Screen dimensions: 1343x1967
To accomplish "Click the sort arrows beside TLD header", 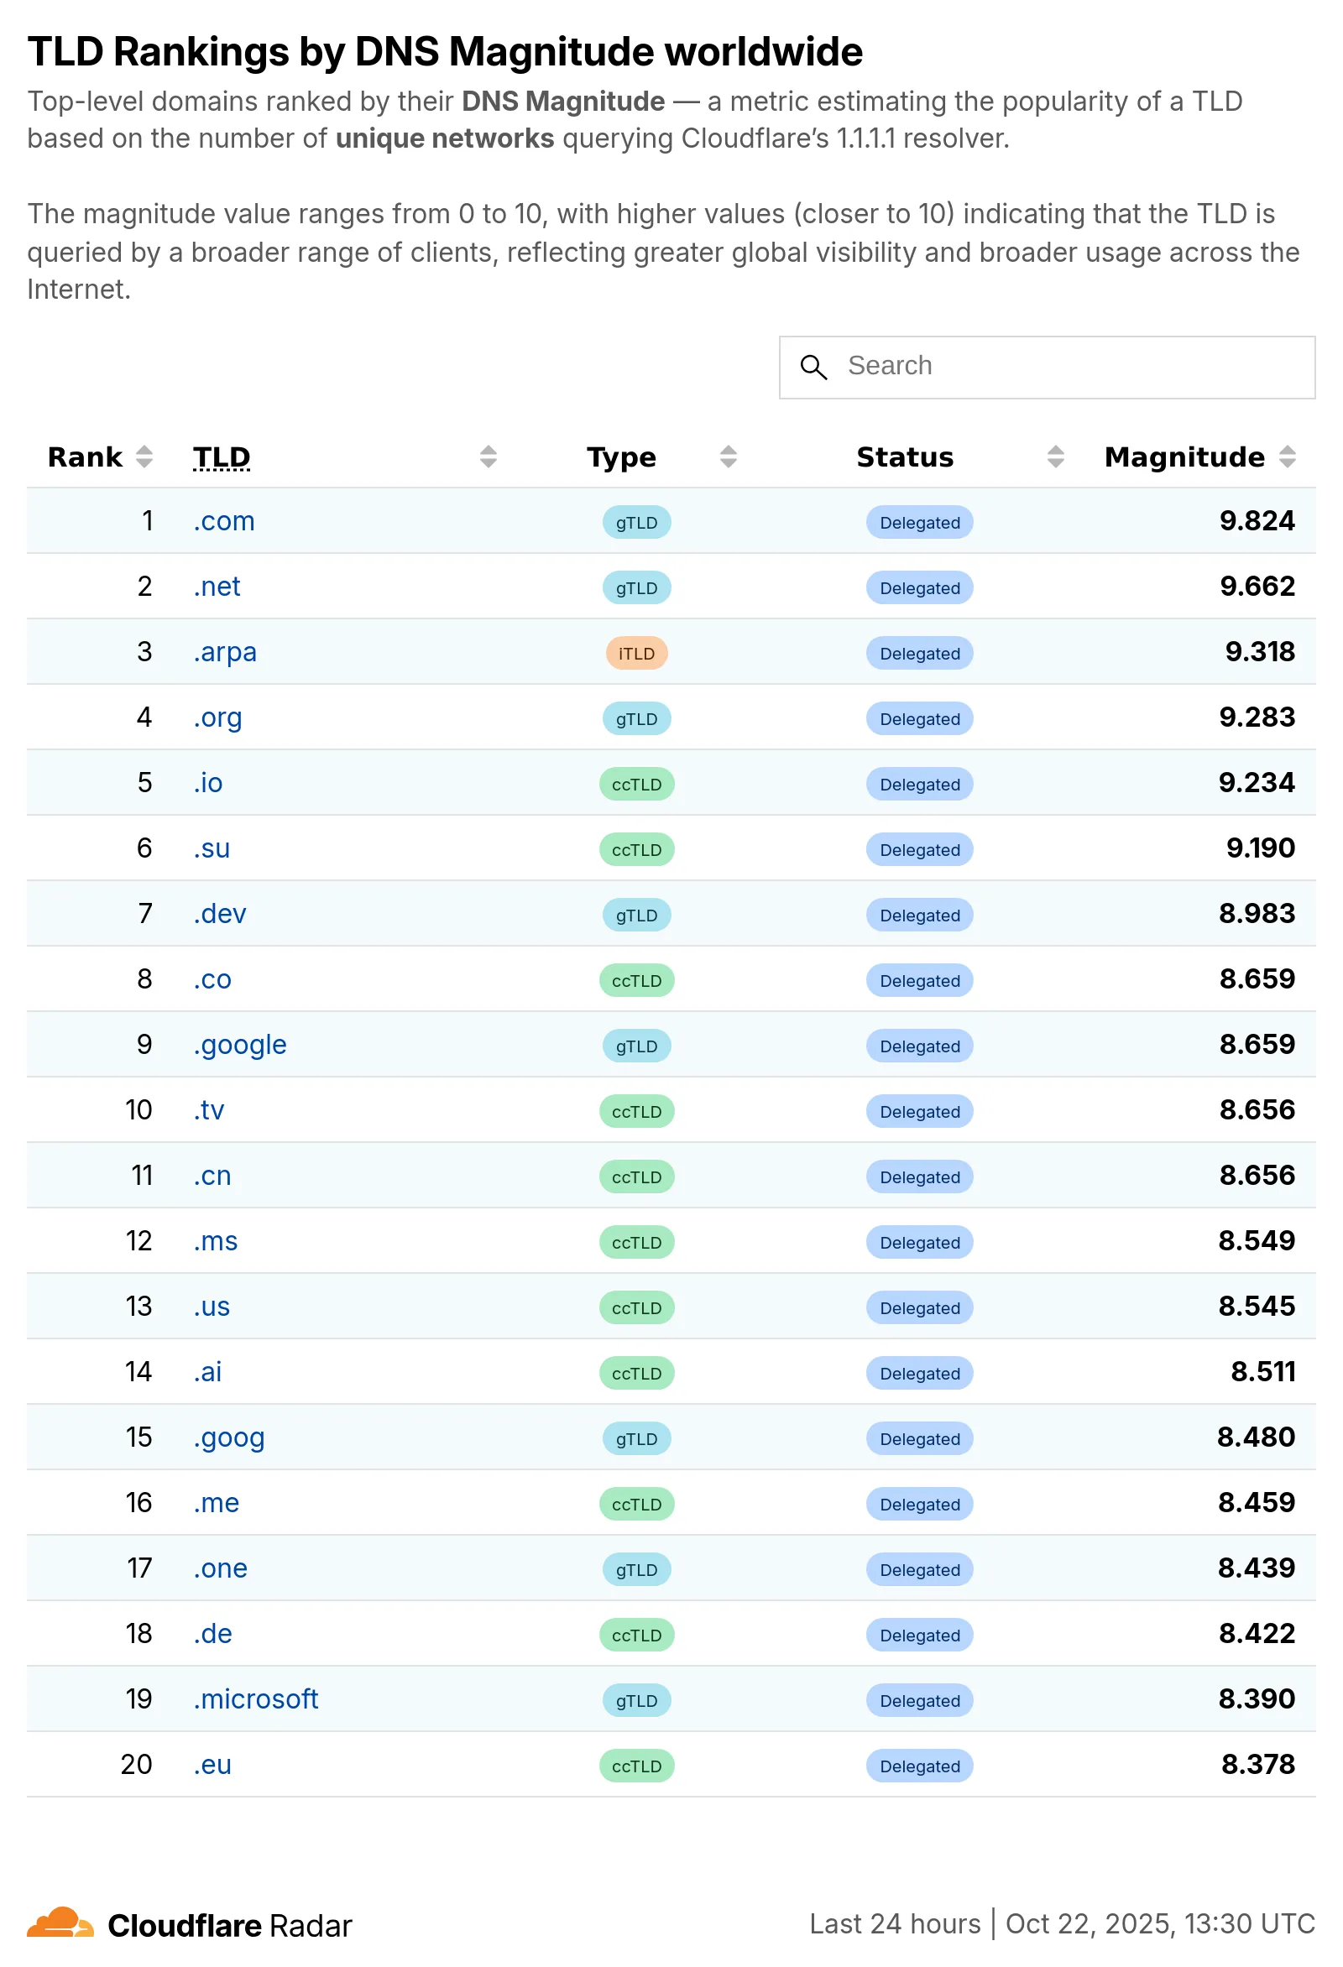I will (488, 457).
